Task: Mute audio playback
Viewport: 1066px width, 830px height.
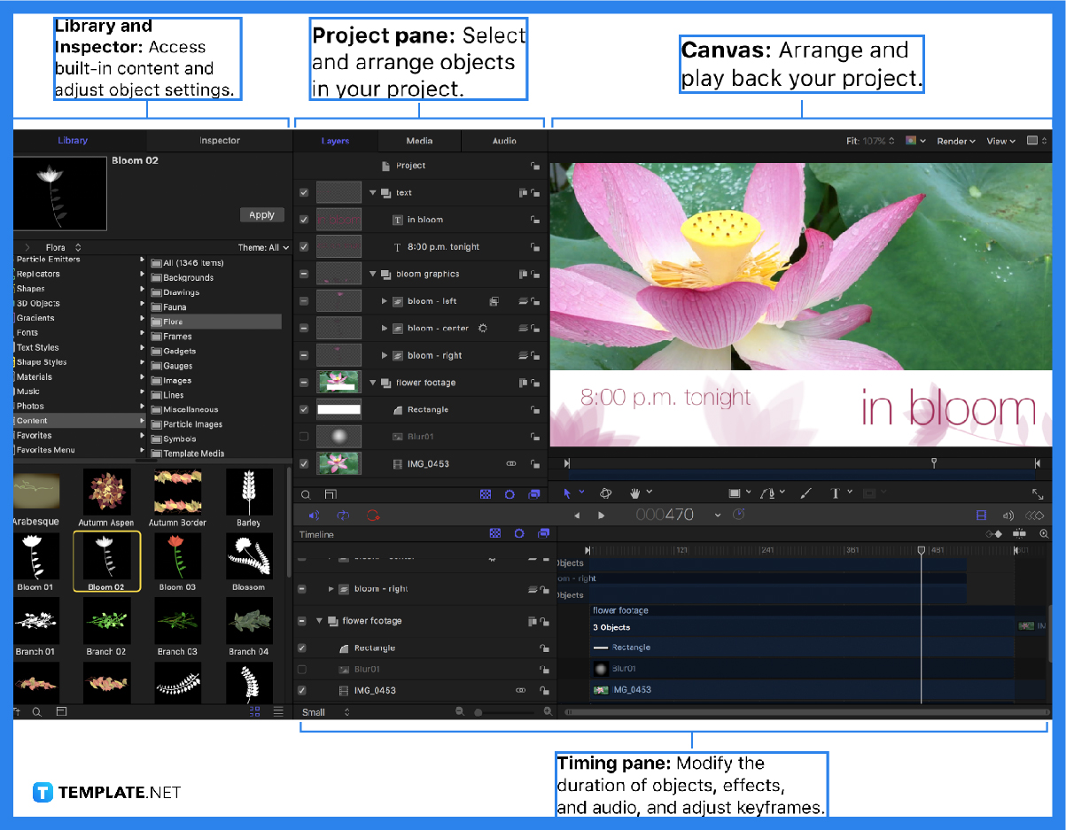Action: click(x=314, y=515)
